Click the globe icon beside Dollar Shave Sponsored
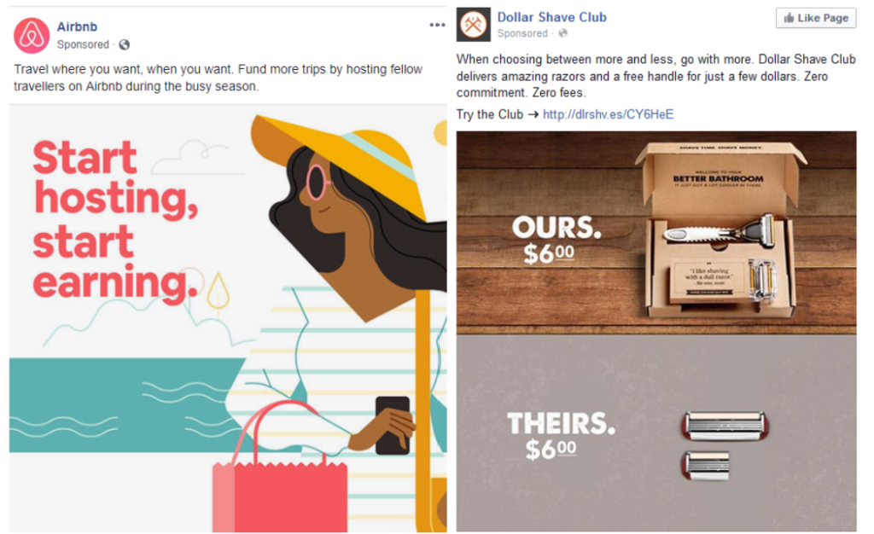This screenshot has height=534, width=874. [563, 33]
